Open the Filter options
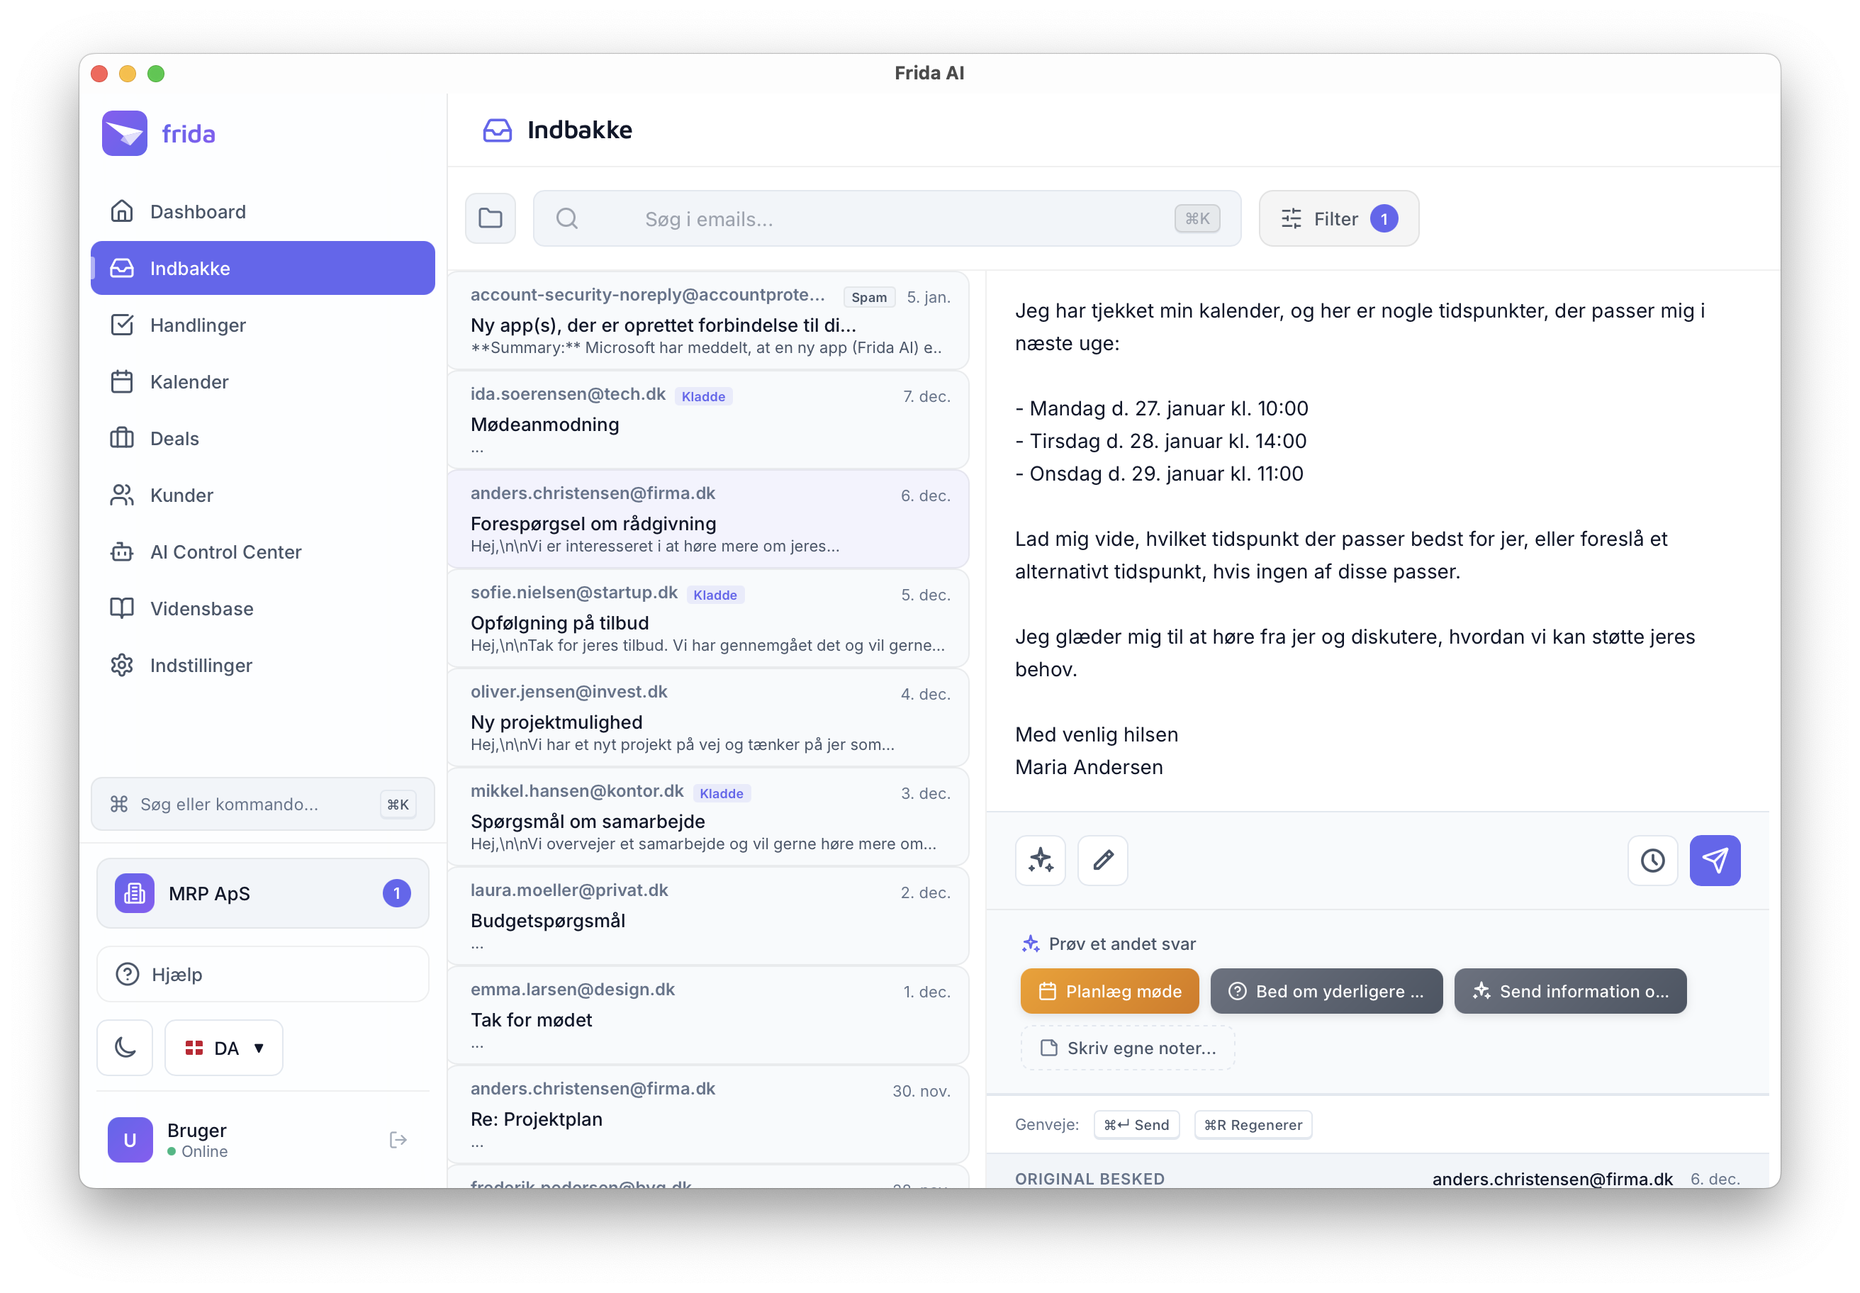1860x1293 pixels. (1338, 219)
